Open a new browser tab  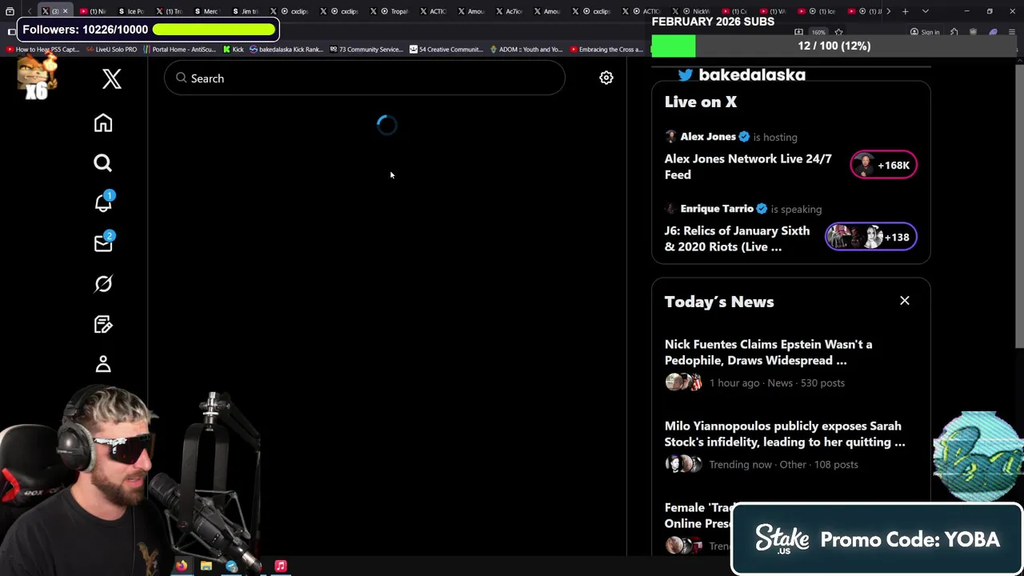pos(905,11)
